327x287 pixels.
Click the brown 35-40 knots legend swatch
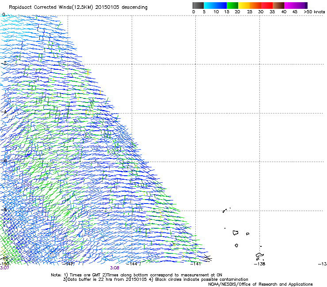[278, 5]
